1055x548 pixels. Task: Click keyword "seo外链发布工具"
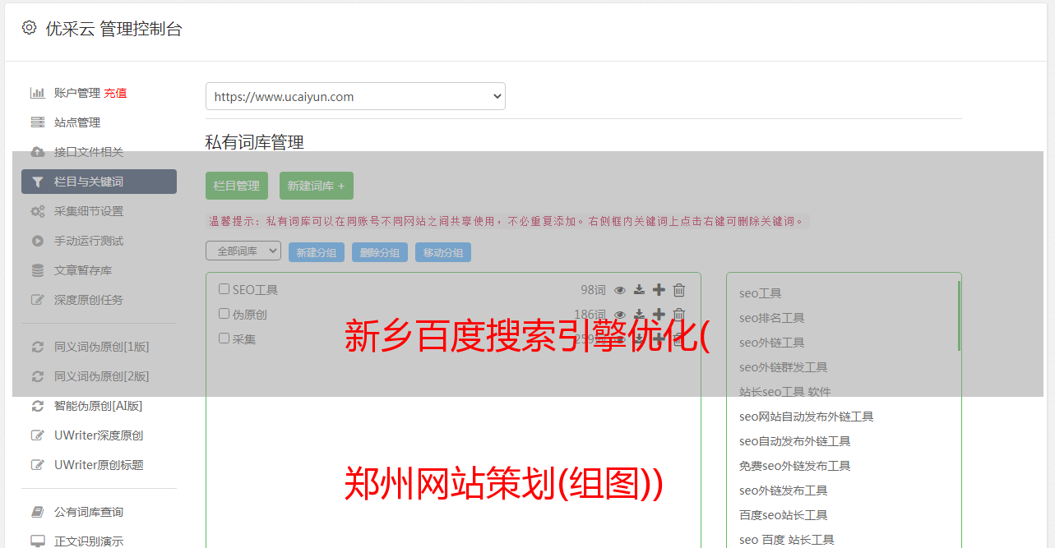(784, 490)
